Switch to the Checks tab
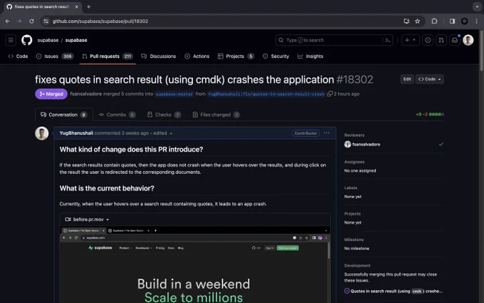Viewport: 484px width, 303px height. coord(164,115)
